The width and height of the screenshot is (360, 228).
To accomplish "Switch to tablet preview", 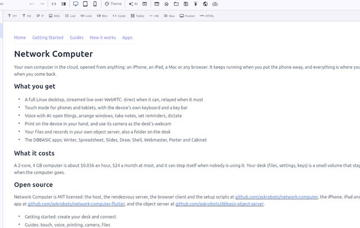I will (85, 4).
